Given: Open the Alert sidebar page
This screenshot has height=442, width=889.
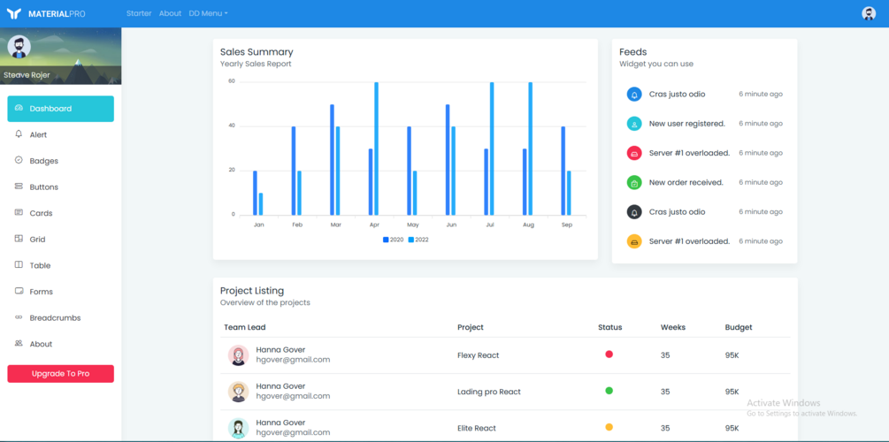Looking at the screenshot, I should [61, 135].
